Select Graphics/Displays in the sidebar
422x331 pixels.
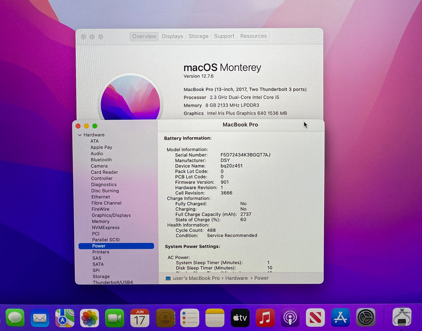111,215
